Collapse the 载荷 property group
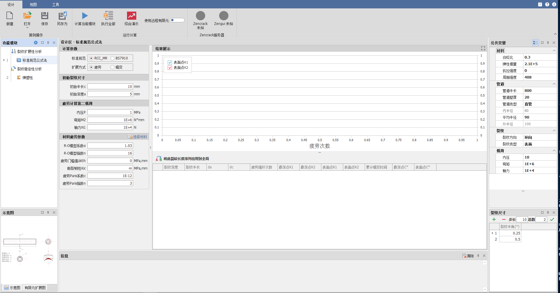560x293 pixels. (554, 151)
